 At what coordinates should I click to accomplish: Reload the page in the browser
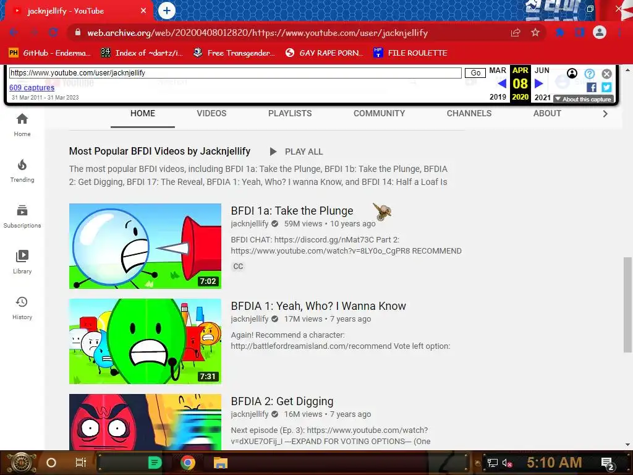53,33
